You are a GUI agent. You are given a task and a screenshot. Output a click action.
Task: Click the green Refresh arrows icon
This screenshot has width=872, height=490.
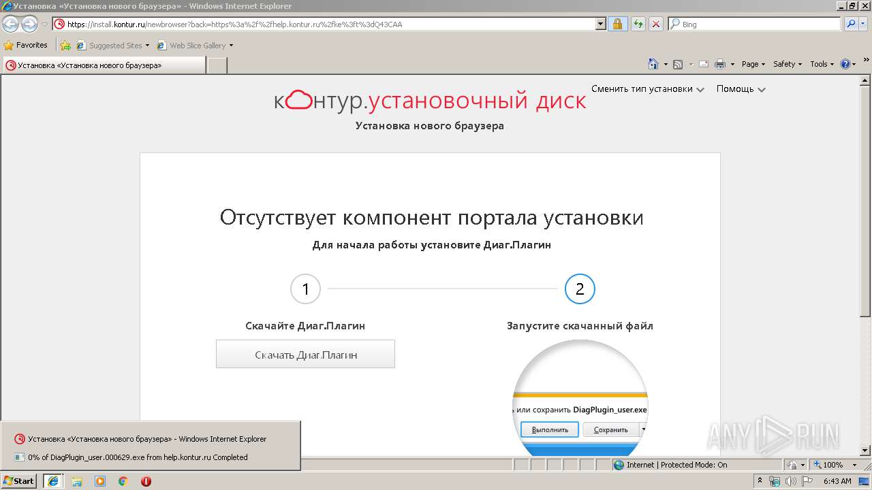pos(638,24)
